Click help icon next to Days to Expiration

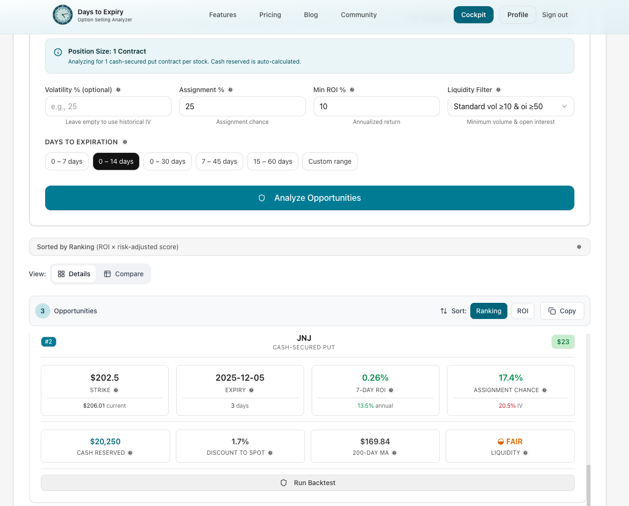pyautogui.click(x=125, y=142)
